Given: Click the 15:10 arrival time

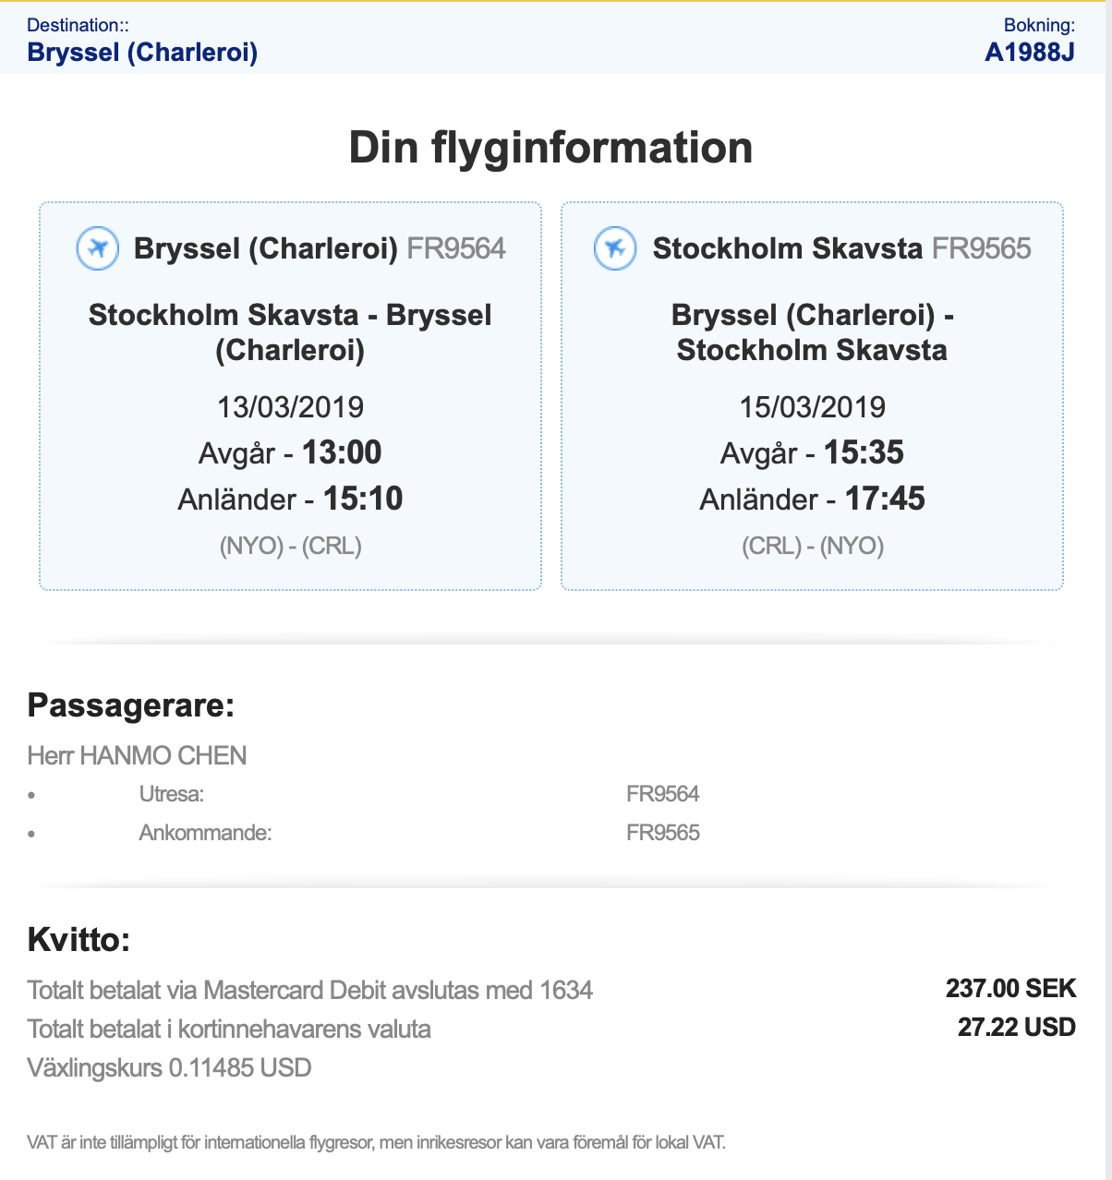Looking at the screenshot, I should [x=363, y=499].
